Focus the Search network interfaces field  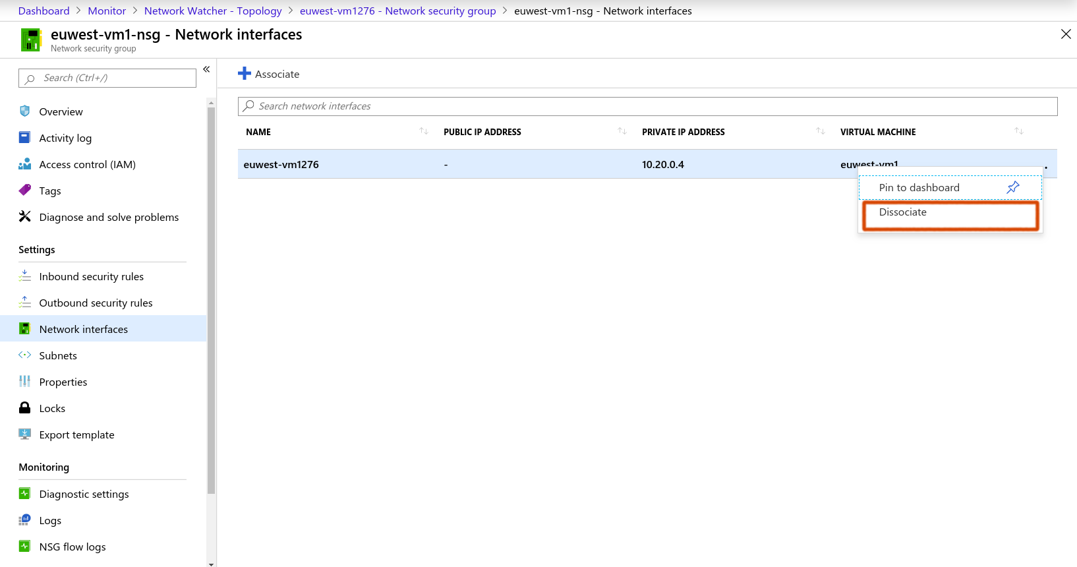coord(647,106)
